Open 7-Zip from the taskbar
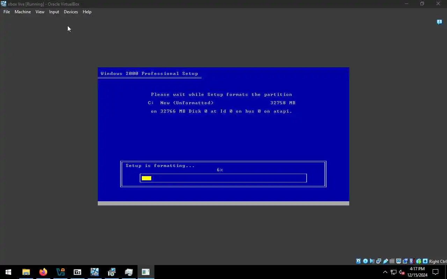The image size is (447, 279). click(78, 272)
